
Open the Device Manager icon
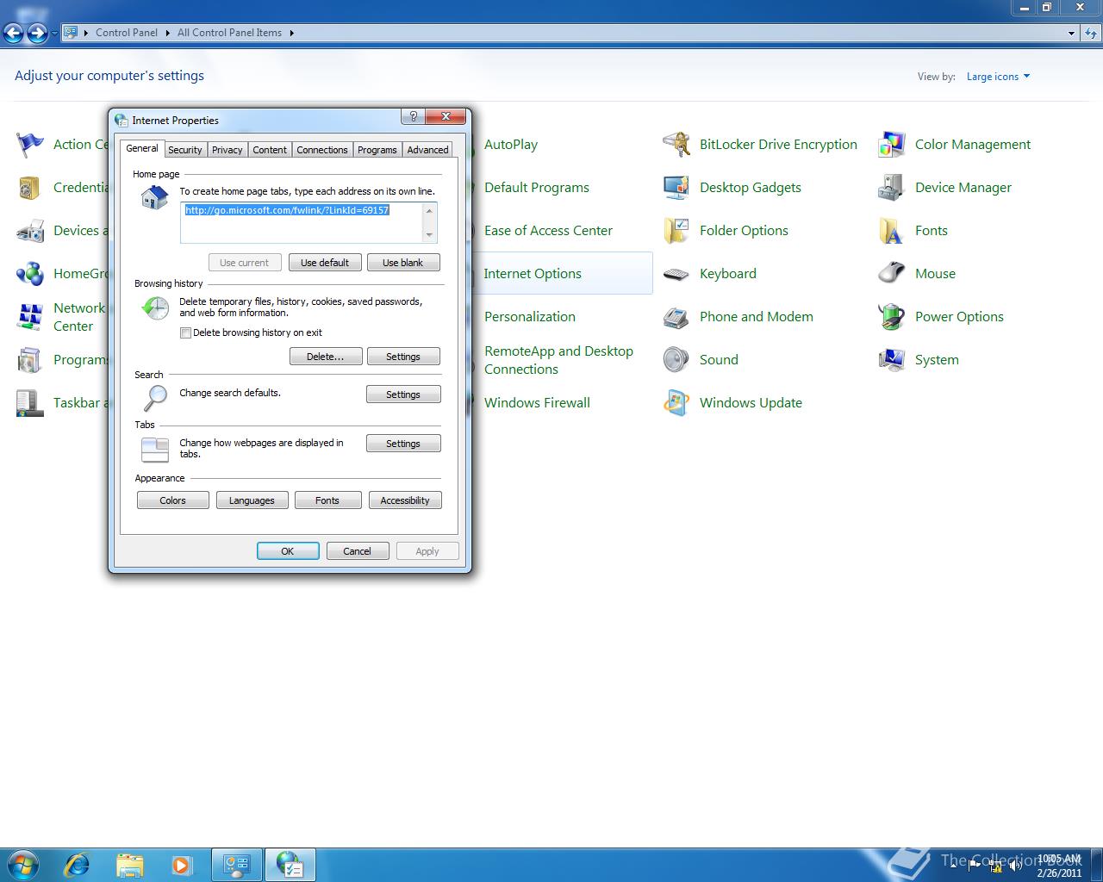pyautogui.click(x=892, y=188)
